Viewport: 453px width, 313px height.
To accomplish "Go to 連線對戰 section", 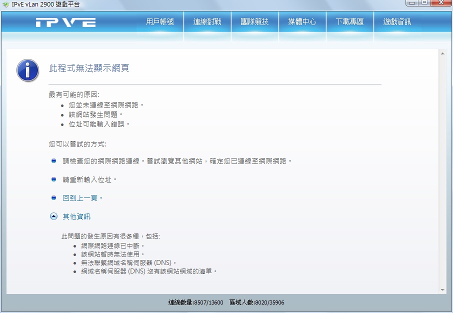I will 207,22.
